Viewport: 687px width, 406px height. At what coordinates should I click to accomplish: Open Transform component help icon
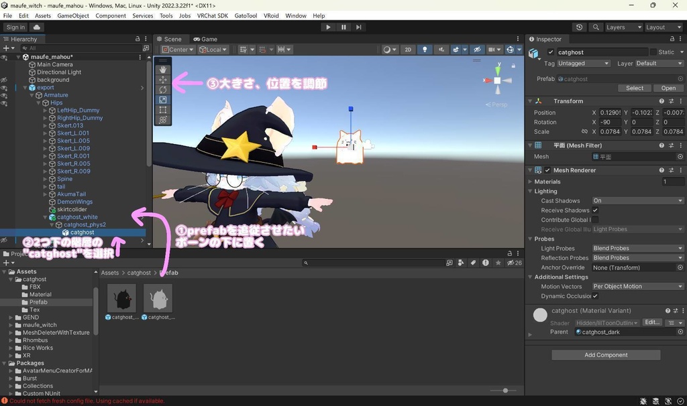[x=661, y=100]
